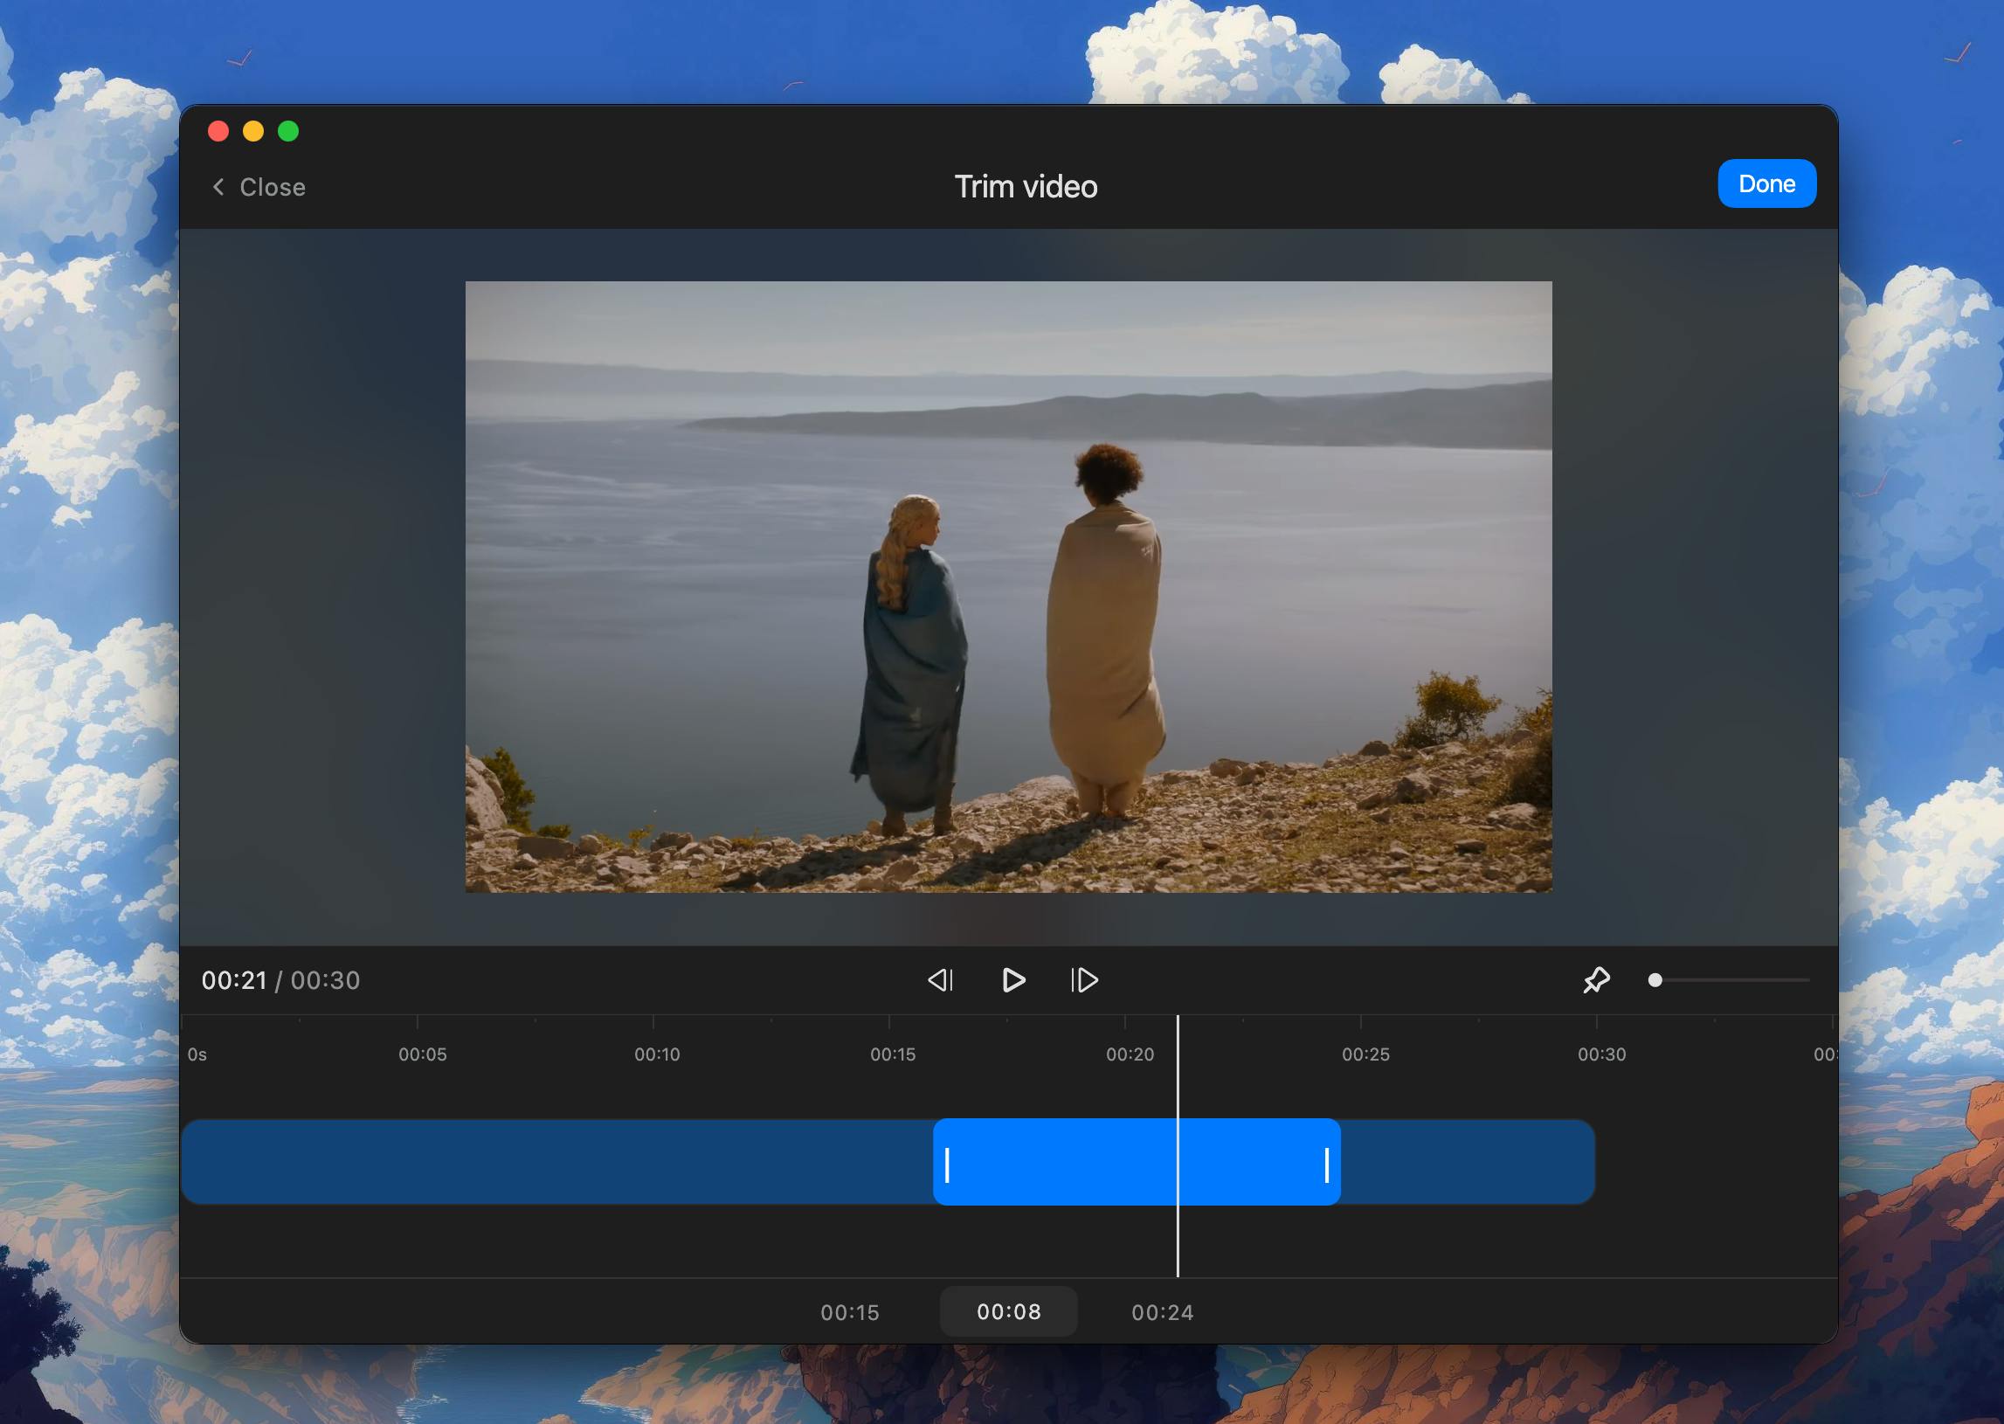Maximize window with green button
The height and width of the screenshot is (1424, 2004).
pyautogui.click(x=288, y=131)
